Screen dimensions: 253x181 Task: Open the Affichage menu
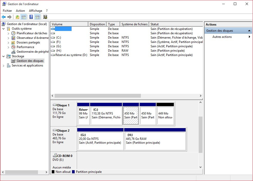point(35,11)
